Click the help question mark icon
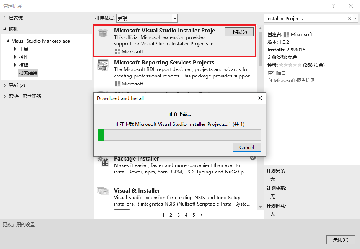This screenshot has height=249, width=360. [333, 6]
